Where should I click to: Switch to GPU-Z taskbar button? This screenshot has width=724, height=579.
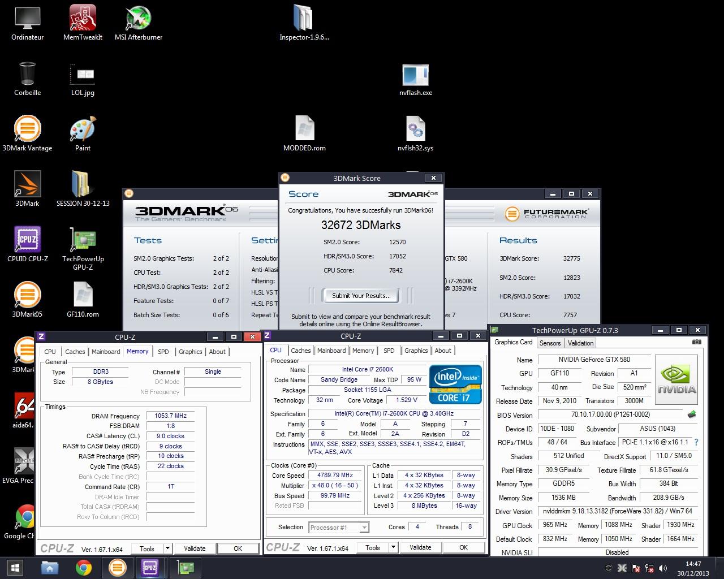tap(185, 567)
